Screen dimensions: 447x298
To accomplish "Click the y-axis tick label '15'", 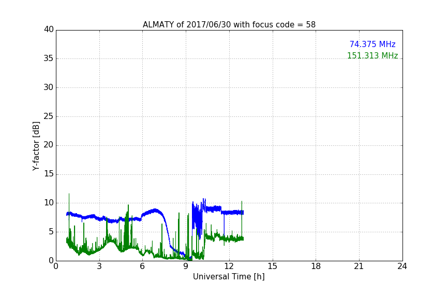I will [49, 174].
